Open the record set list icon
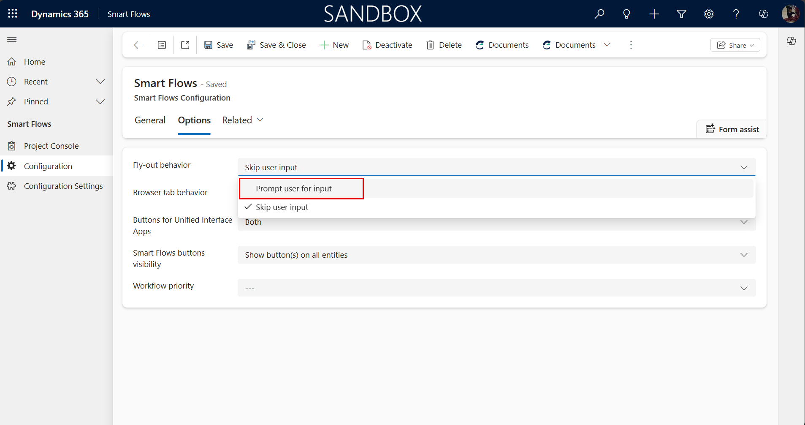 point(162,45)
